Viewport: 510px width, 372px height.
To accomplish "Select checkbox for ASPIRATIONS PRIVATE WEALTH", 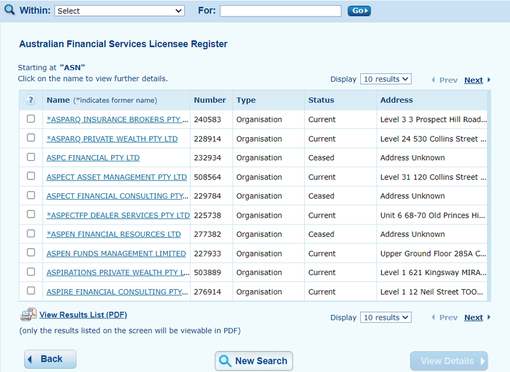I will coord(31,272).
